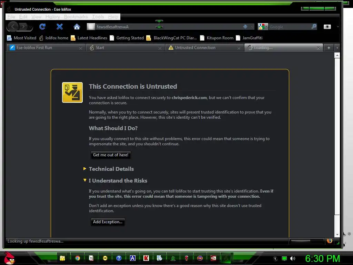353x265 pixels.
Task: Open the Latest Headlines feed bookmark
Action: pyautogui.click(x=89, y=38)
